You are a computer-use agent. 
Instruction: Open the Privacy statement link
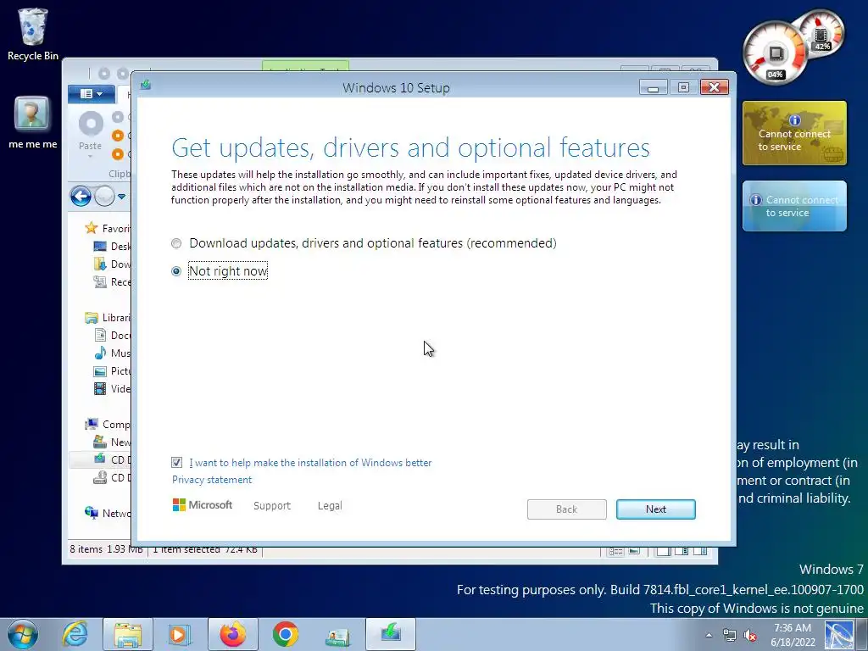click(x=212, y=480)
